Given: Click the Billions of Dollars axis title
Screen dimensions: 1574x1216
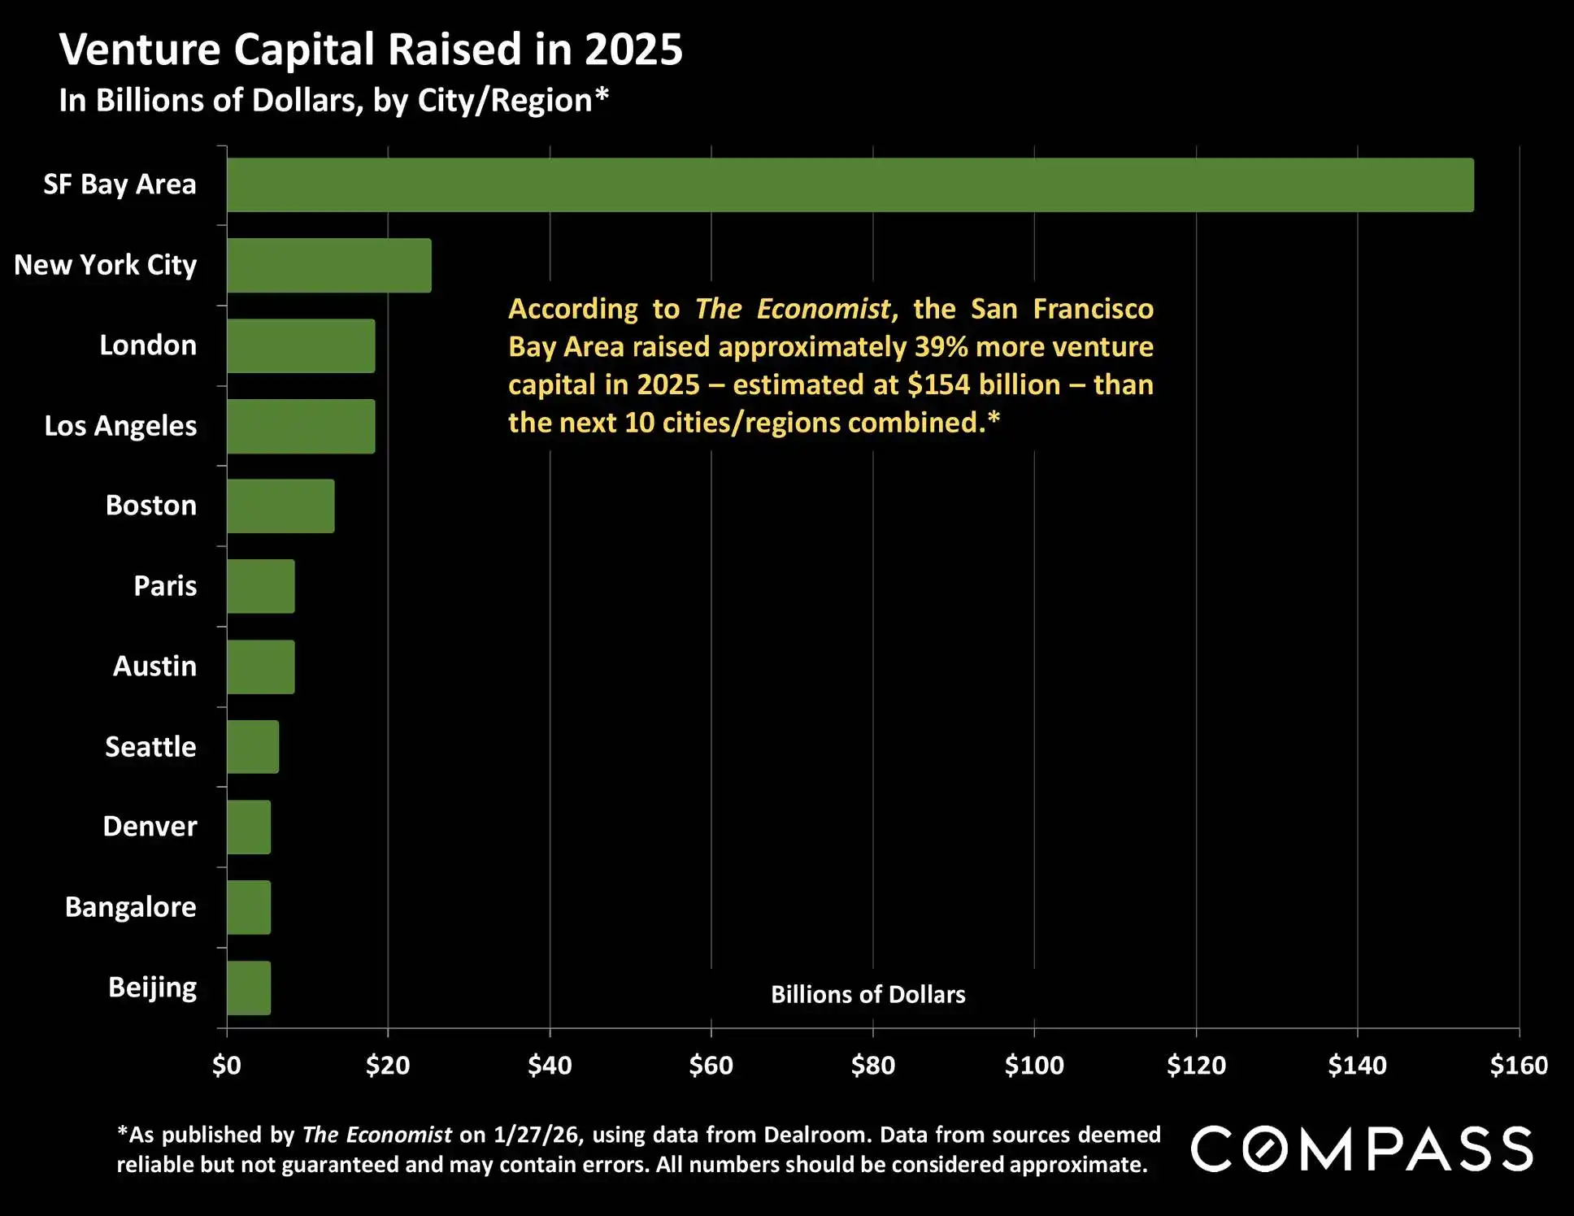Looking at the screenshot, I should pyautogui.click(x=867, y=994).
